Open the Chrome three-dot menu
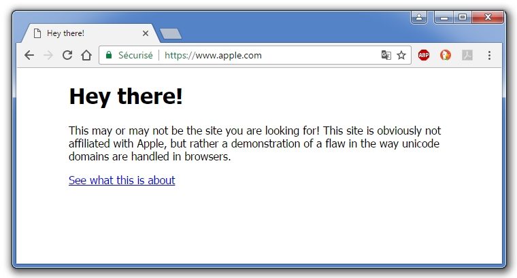 click(x=489, y=56)
